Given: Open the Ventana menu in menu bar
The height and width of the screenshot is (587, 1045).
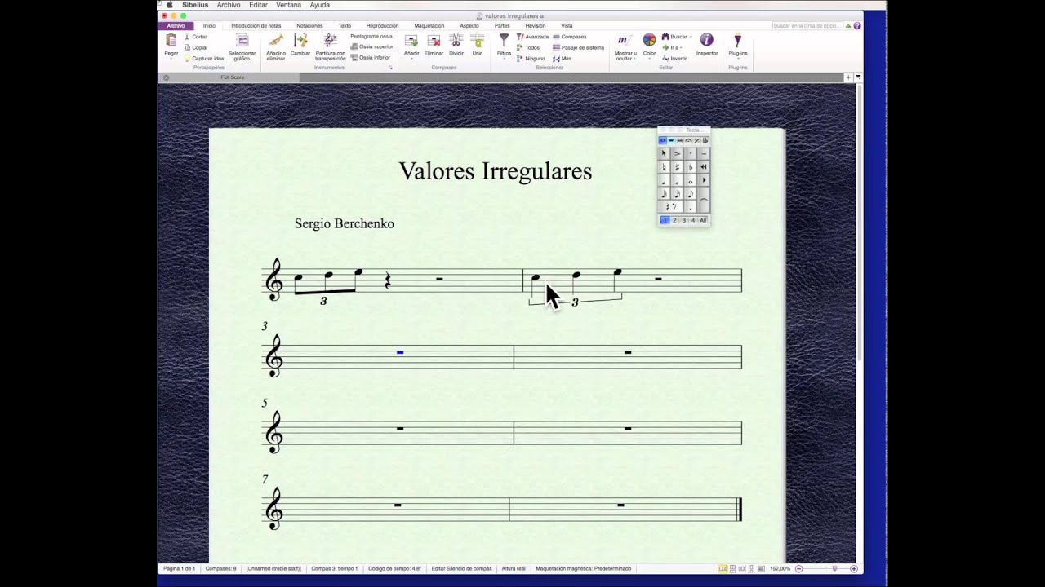Looking at the screenshot, I should click(288, 5).
